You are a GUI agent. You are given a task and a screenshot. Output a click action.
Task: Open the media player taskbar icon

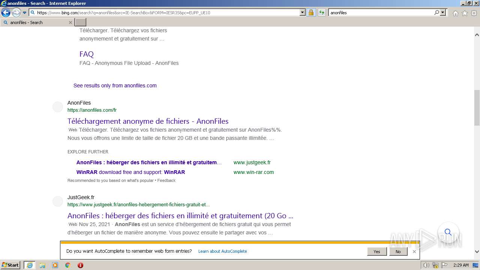point(55,265)
